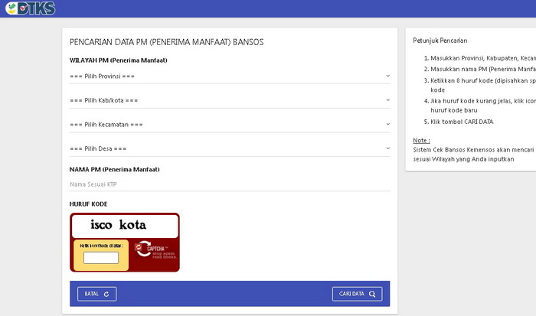The width and height of the screenshot is (536, 316).
Task: Click the captcha image 'isco kota'
Action: (125, 226)
